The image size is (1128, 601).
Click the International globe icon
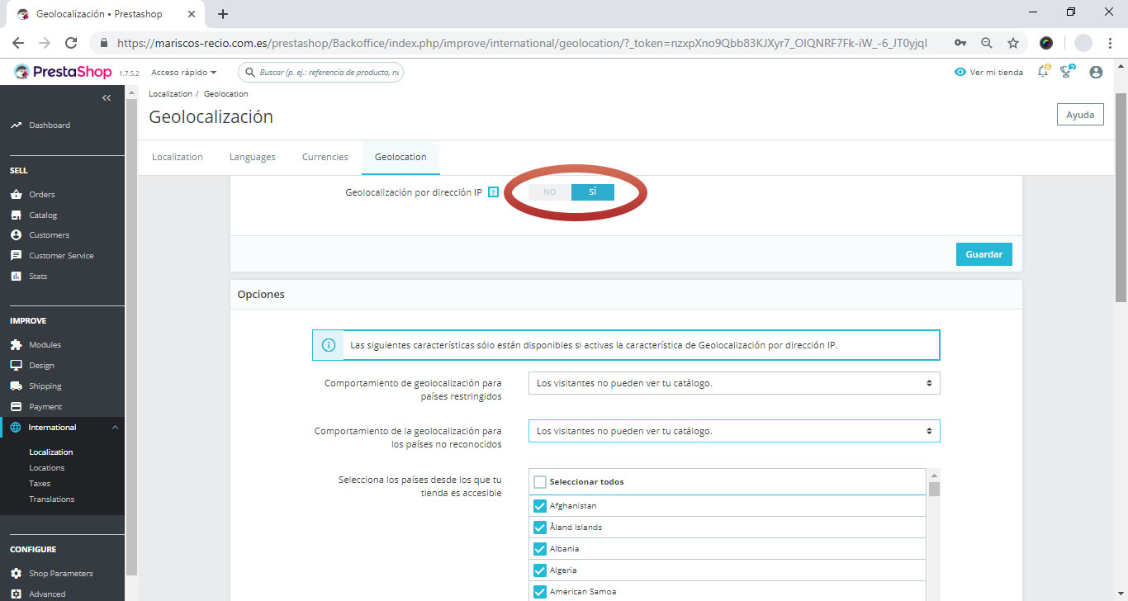pyautogui.click(x=16, y=428)
